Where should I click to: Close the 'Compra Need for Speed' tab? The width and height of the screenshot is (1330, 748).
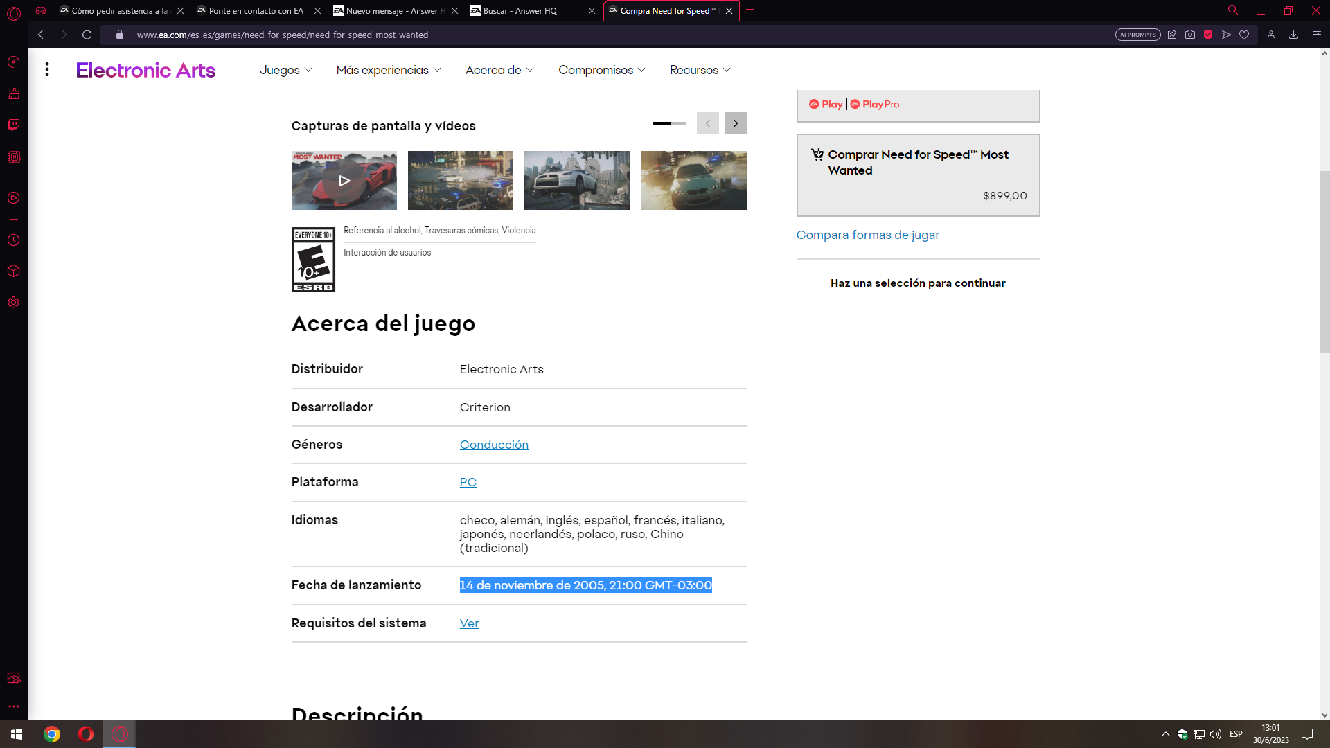(729, 10)
